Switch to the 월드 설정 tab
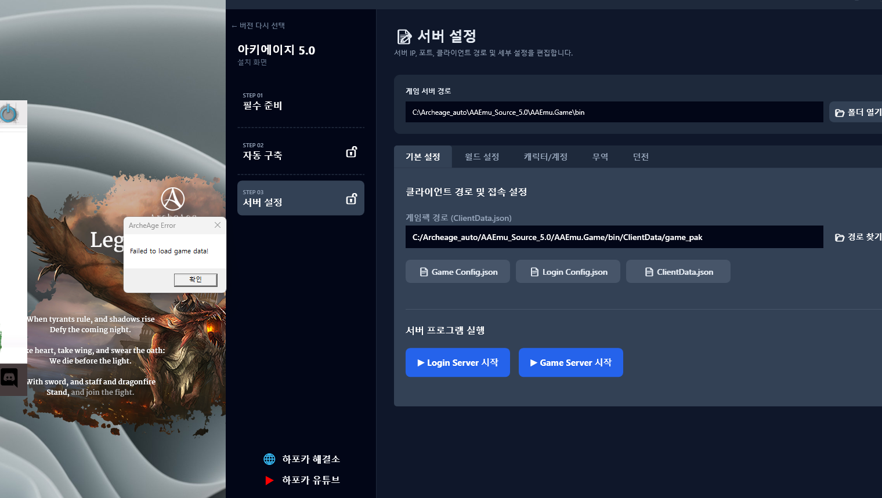The height and width of the screenshot is (498, 882). 482,157
